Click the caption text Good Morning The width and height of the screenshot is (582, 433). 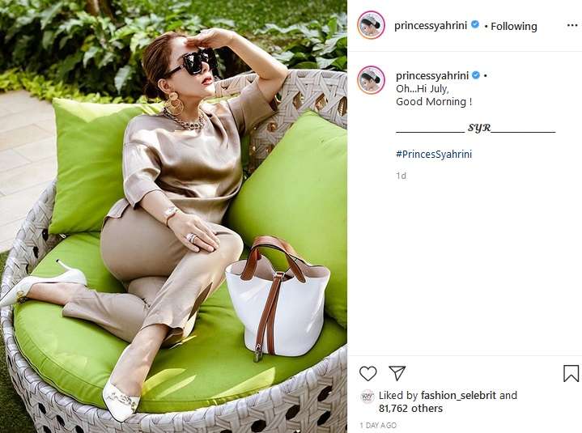pyautogui.click(x=434, y=102)
